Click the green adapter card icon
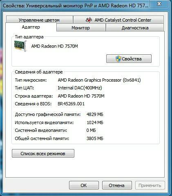The width and height of the screenshot is (172, 196). click(x=20, y=46)
